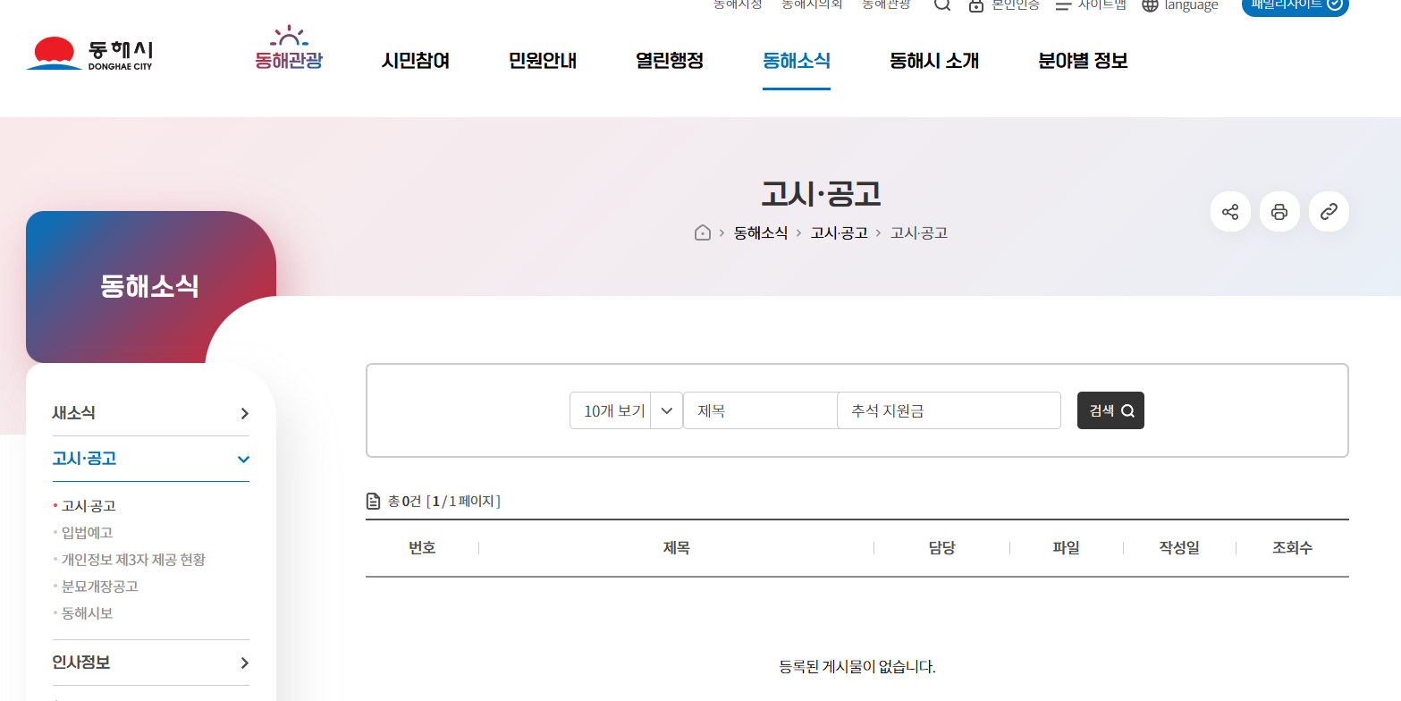Click the Donghae City logo
The height and width of the screenshot is (701, 1401).
(89, 54)
